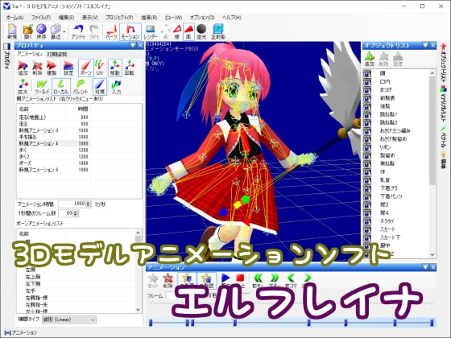The image size is (451, 338).
Task: Choose ワールド world coordinate icon
Action: pos(42,87)
